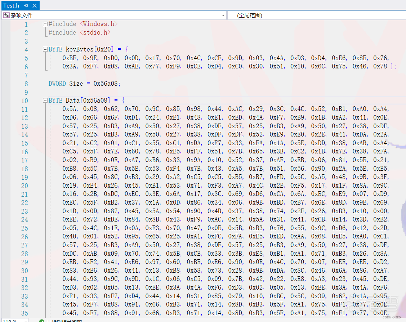The image size is (406, 322).
Task: Click 0x02 at start of line 17
Action: pyautogui.click(x=69, y=160)
